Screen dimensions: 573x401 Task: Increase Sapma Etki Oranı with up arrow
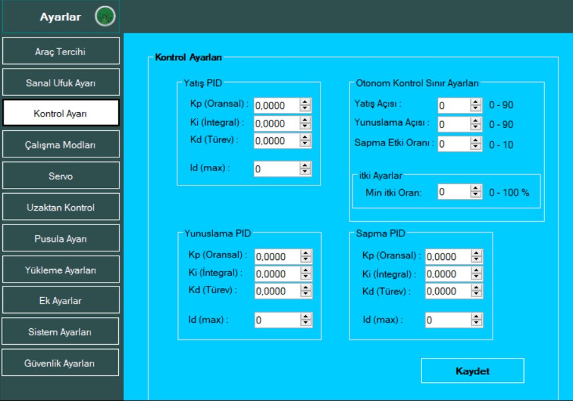(476, 141)
